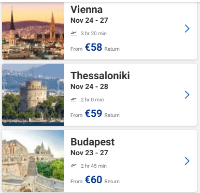Click the Thessaloniki White Tower photo
200x193 pixels.
33,95
